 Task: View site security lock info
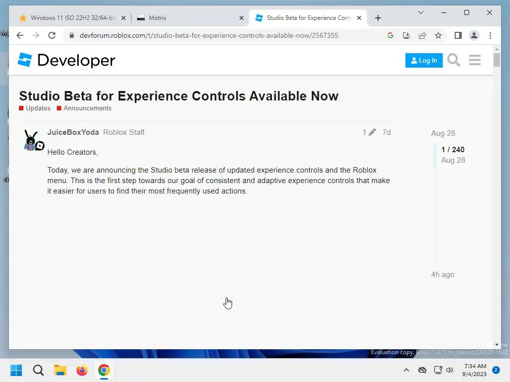[72, 35]
